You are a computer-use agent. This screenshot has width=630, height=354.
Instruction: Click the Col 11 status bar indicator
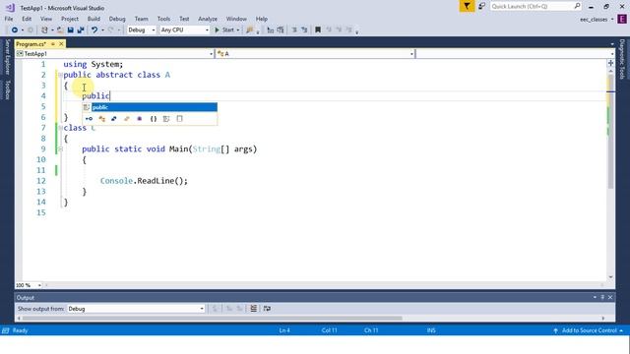(329, 330)
